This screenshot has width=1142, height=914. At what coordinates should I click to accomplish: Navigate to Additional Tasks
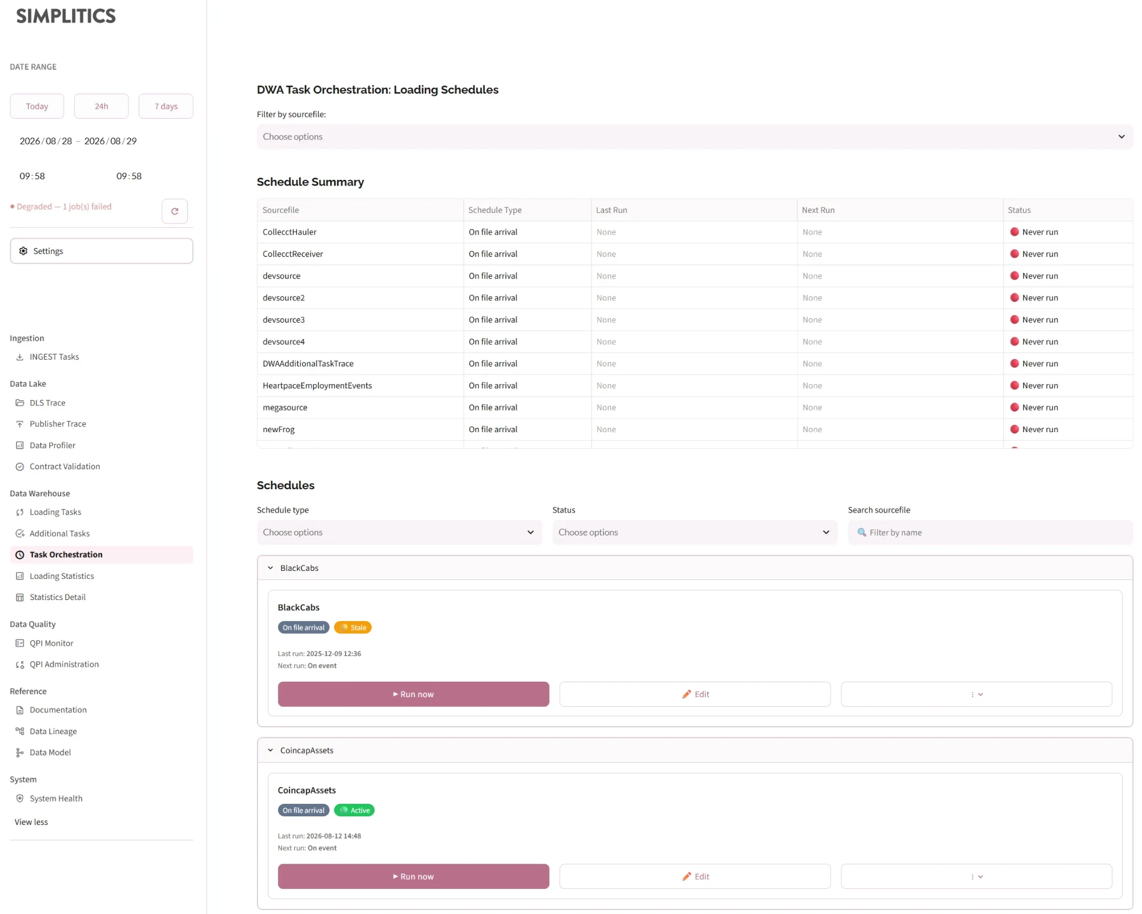pos(59,533)
